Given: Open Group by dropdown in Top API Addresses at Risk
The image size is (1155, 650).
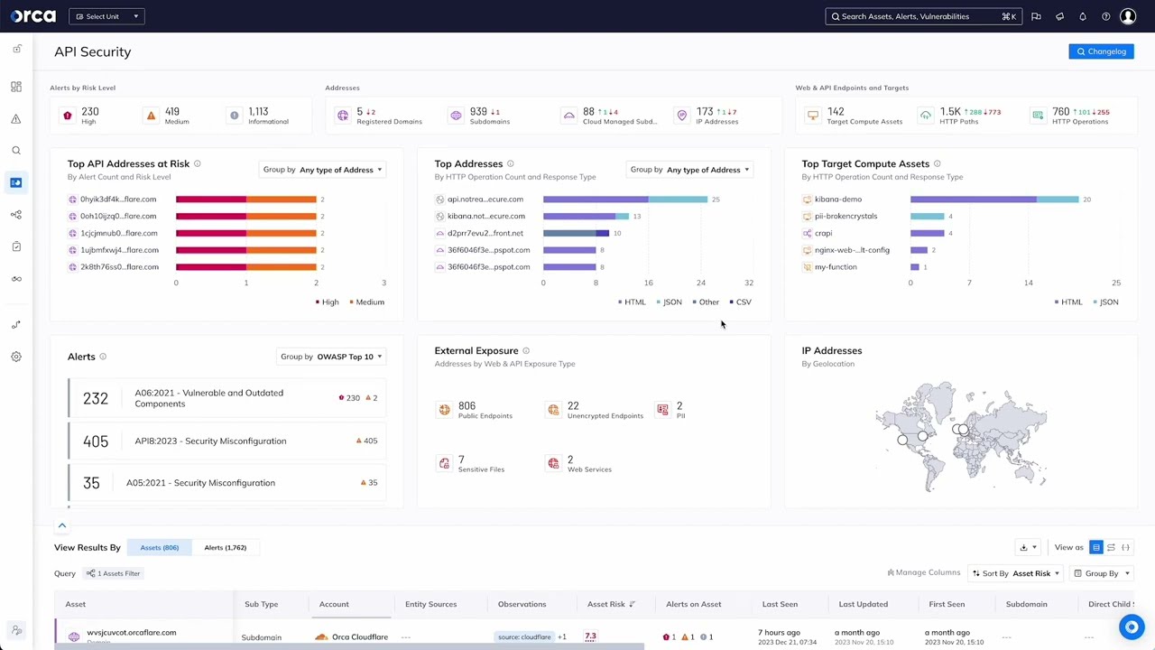Looking at the screenshot, I should click(x=322, y=170).
